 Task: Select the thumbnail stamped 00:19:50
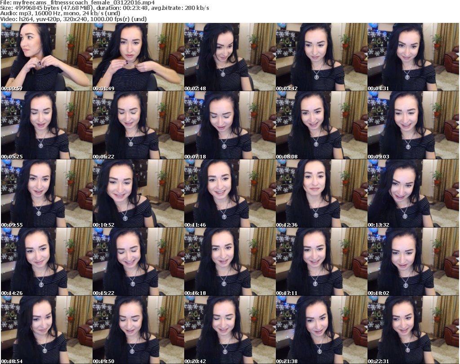(138, 330)
